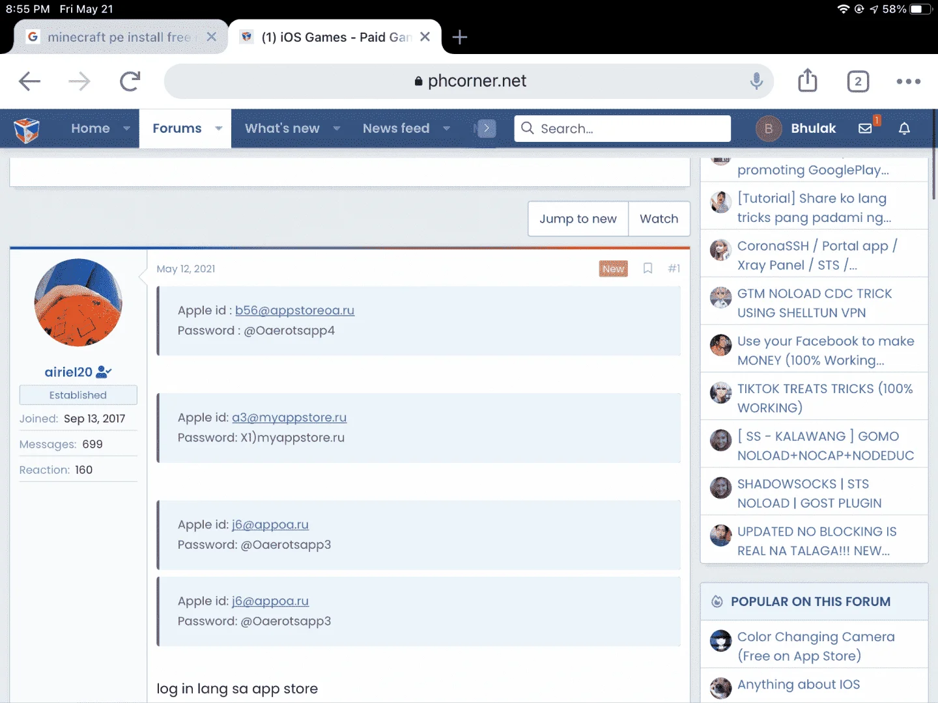Screen dimensions: 938x703
Task: Open the airiel20 profile picture
Action: [78, 303]
